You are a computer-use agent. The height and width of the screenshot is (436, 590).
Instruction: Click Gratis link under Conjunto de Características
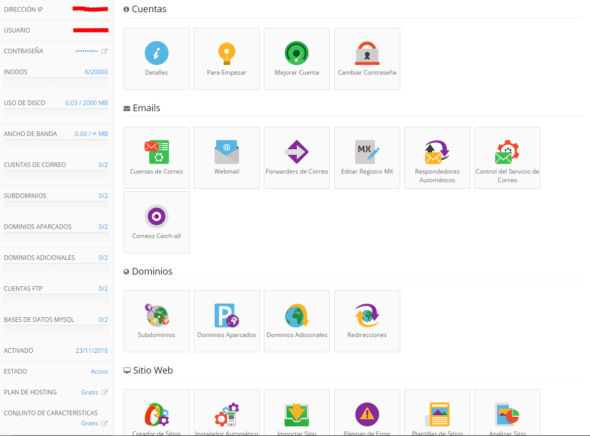click(90, 423)
